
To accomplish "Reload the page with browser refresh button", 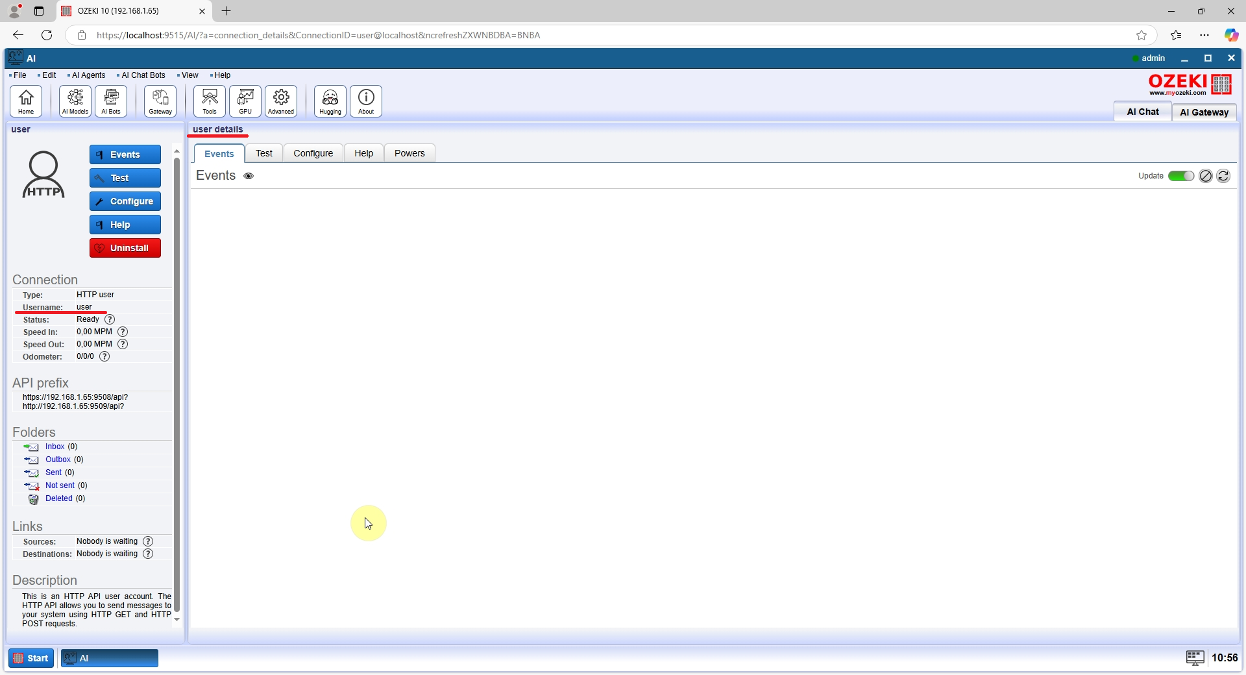I will pos(47,35).
